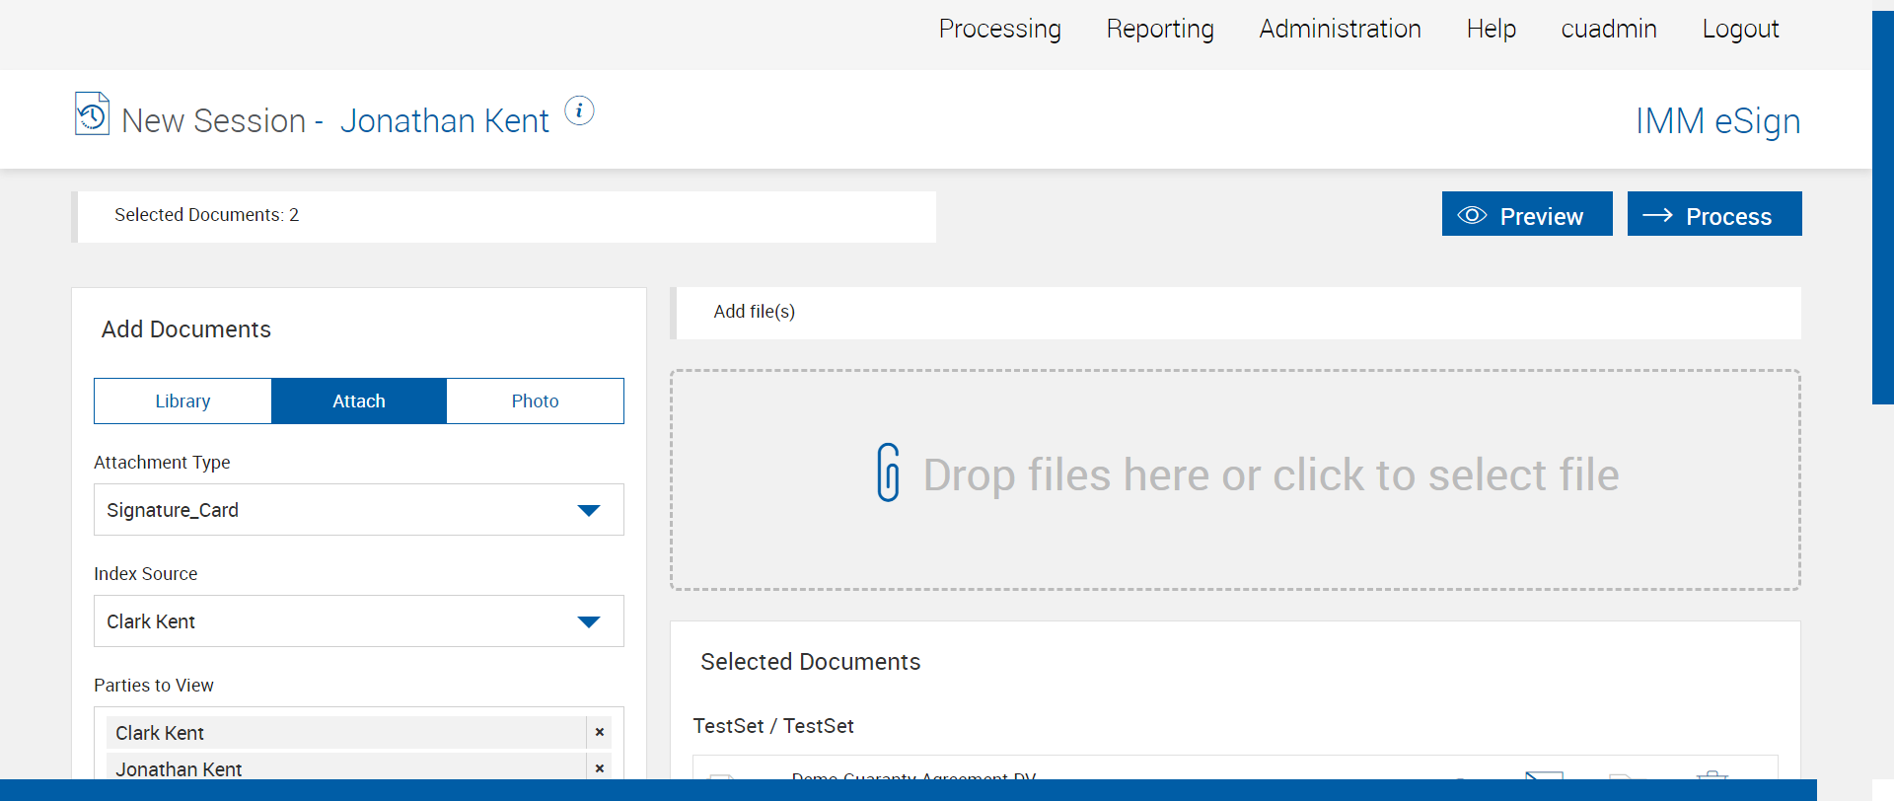Click the 'IMM eSign' title text
The height and width of the screenshot is (801, 1894).
tap(1717, 120)
